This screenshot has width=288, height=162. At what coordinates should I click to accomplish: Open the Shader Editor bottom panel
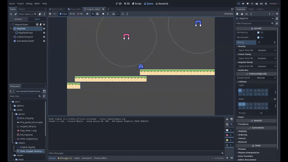pos(100,158)
